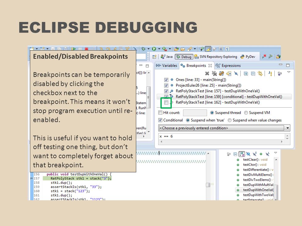Open the Outline View Menu triangle
Viewport: 302px width, 226px height.
(x=276, y=153)
